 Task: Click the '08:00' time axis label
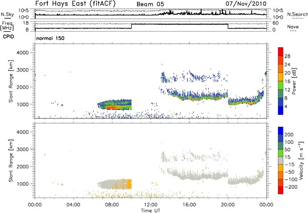point(112,205)
